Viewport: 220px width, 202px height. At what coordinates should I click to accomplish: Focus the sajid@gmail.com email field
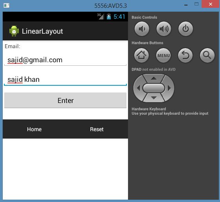point(65,60)
